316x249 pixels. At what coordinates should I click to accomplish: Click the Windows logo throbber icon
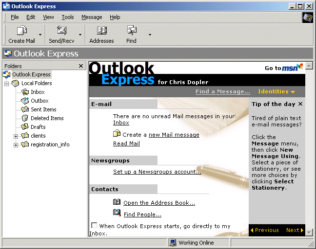pos(308,18)
